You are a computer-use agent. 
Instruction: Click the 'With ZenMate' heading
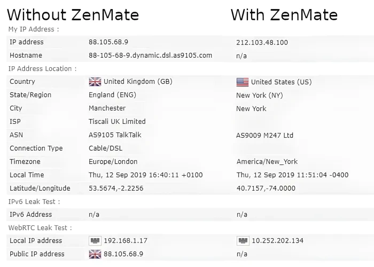284,15
